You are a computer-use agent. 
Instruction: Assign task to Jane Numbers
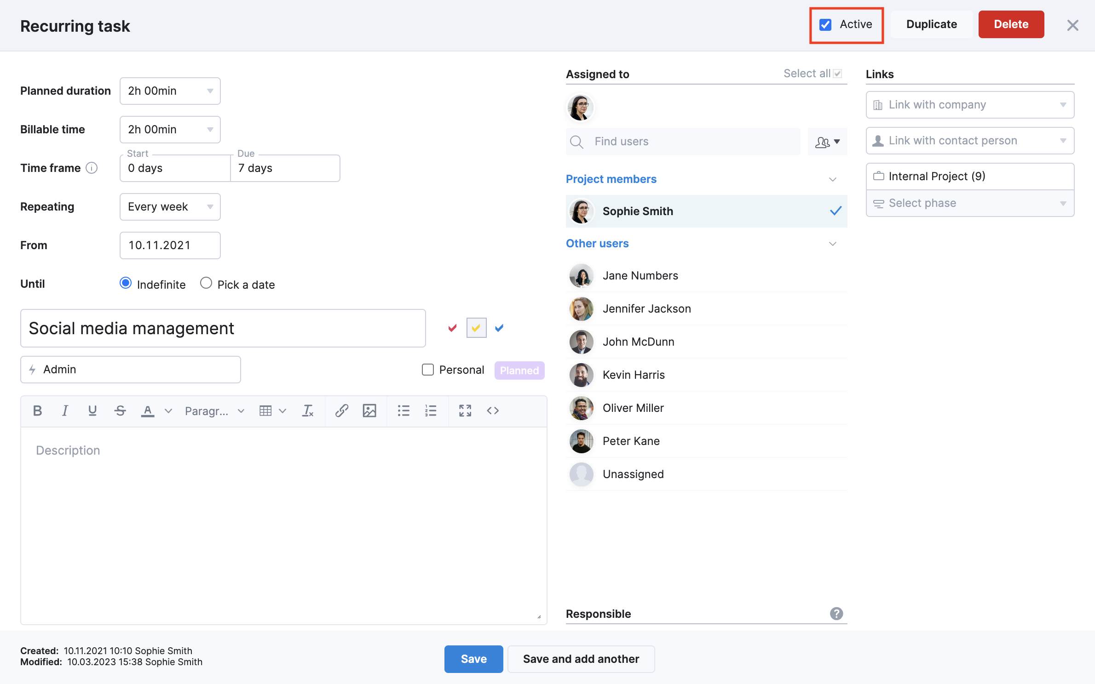tap(706, 276)
